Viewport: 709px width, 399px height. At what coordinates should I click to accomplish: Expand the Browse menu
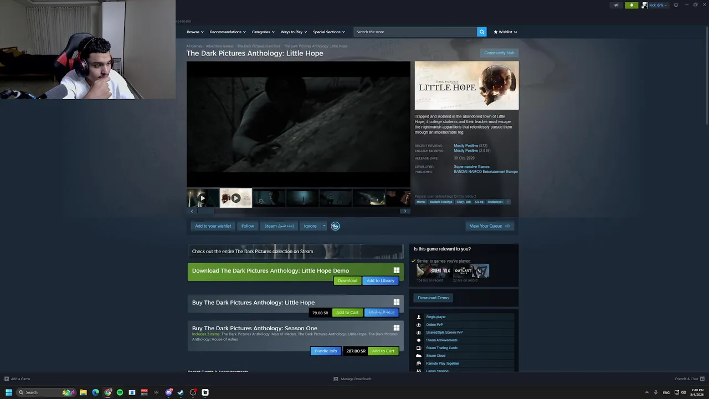coord(195,32)
